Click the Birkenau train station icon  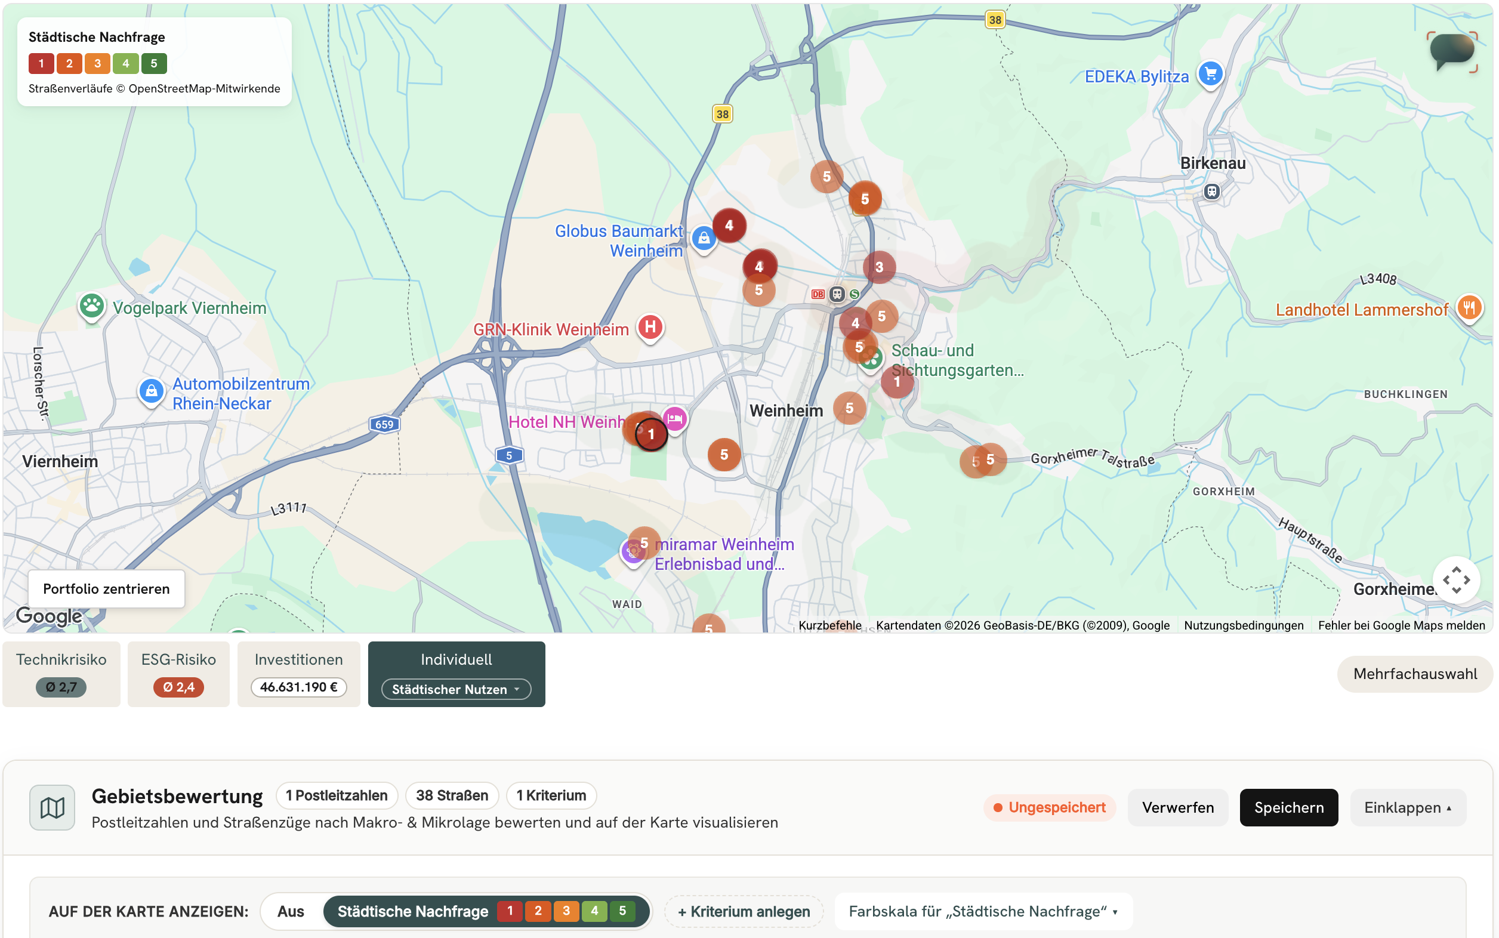1212,192
